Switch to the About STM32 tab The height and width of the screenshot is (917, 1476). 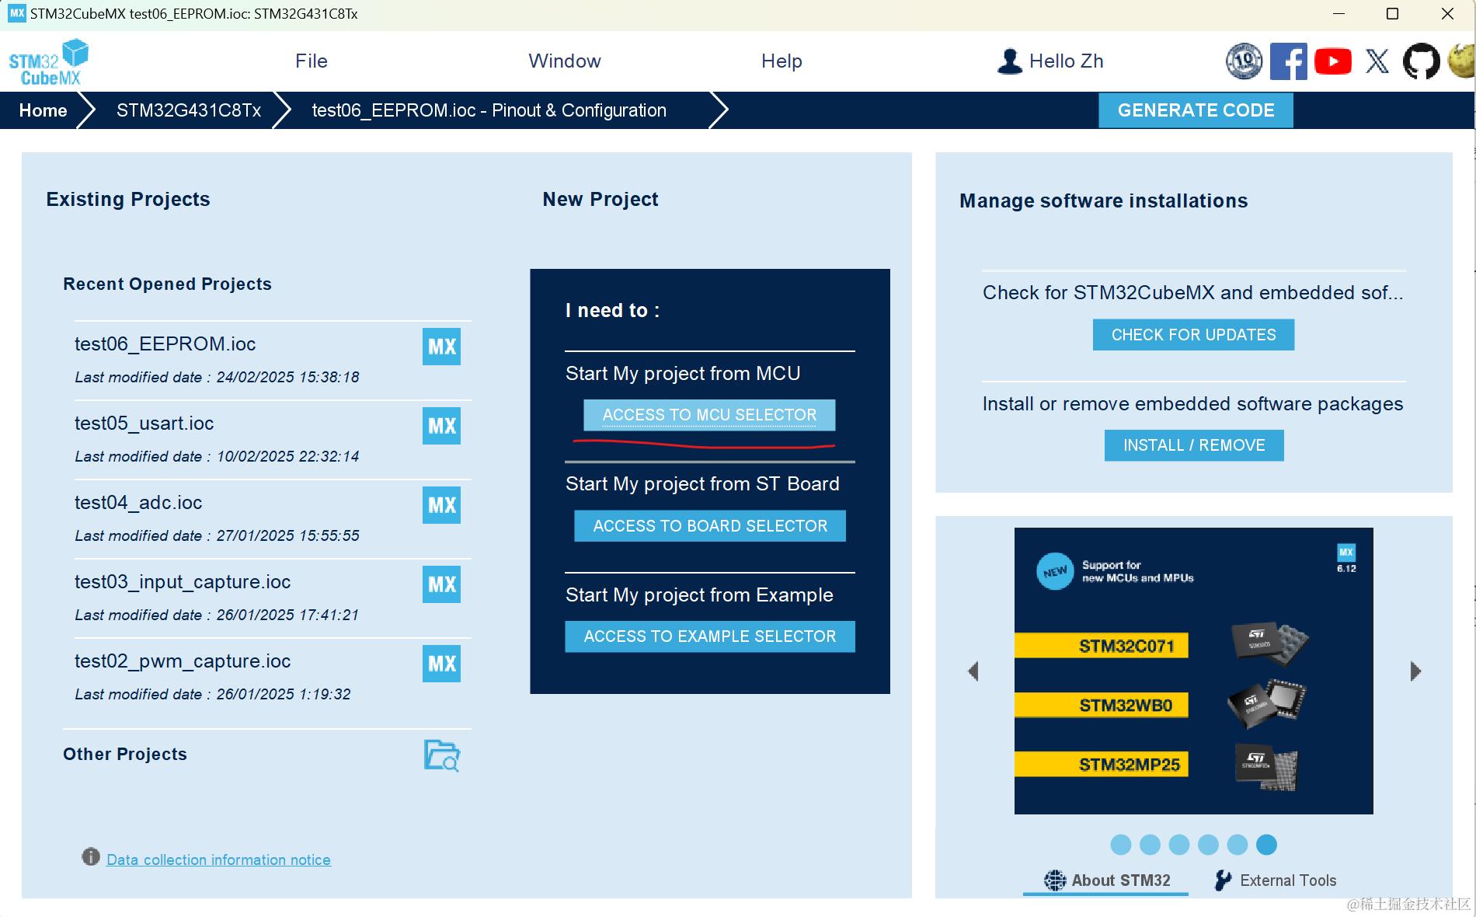click(x=1107, y=880)
